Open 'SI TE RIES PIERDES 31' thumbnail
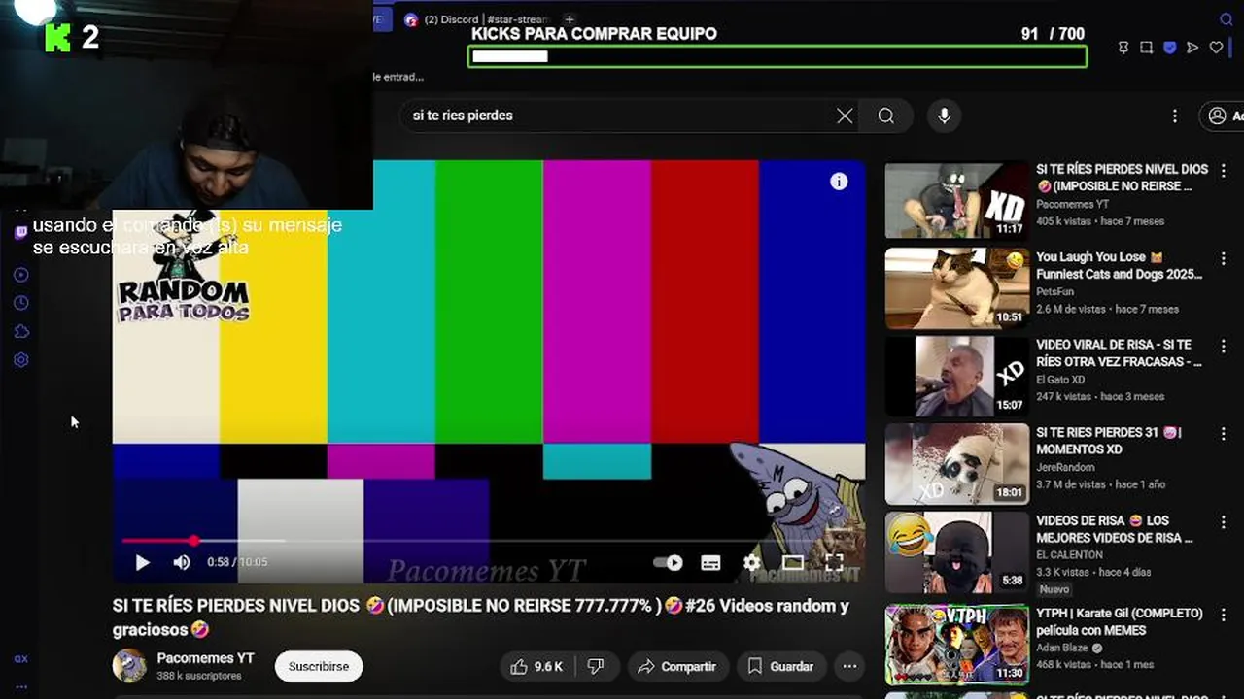The width and height of the screenshot is (1244, 699). pos(956,464)
